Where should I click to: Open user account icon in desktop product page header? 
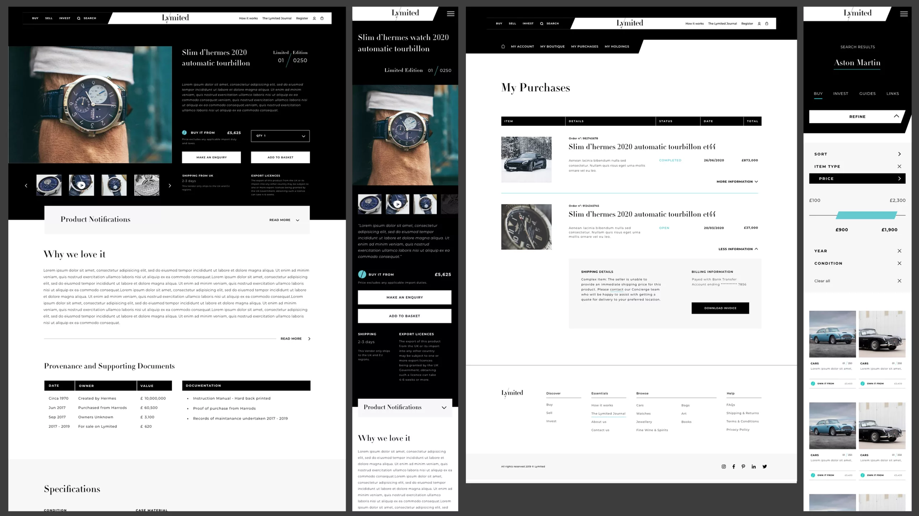314,18
